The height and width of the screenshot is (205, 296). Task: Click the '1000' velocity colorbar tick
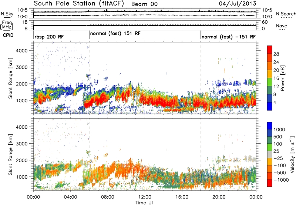[279, 130]
